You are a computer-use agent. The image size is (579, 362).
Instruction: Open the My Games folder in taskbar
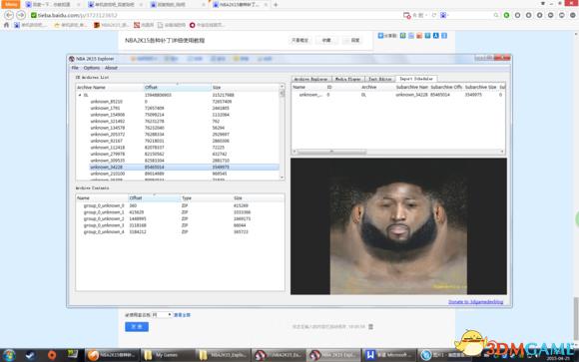click(168, 355)
